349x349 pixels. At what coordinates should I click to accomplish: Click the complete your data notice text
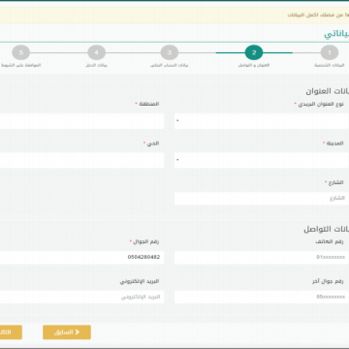point(318,16)
